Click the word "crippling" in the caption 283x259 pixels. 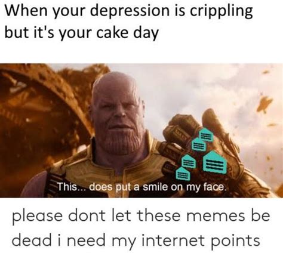(221, 11)
